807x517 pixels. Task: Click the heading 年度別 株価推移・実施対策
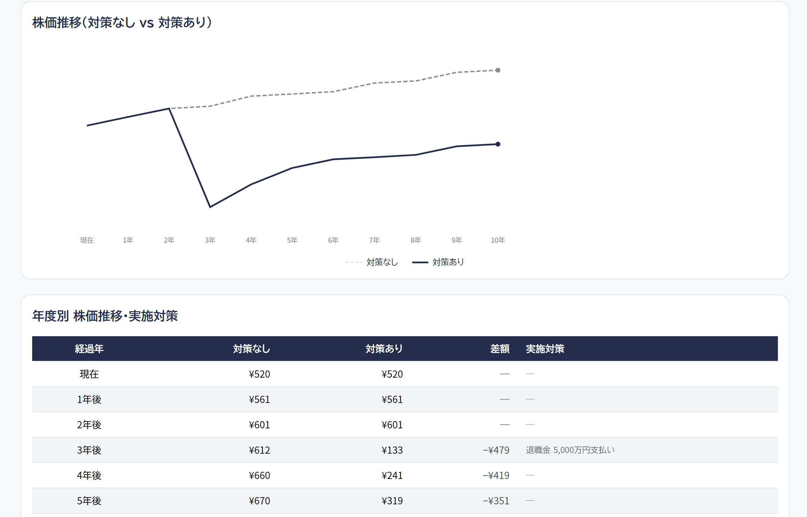(105, 316)
